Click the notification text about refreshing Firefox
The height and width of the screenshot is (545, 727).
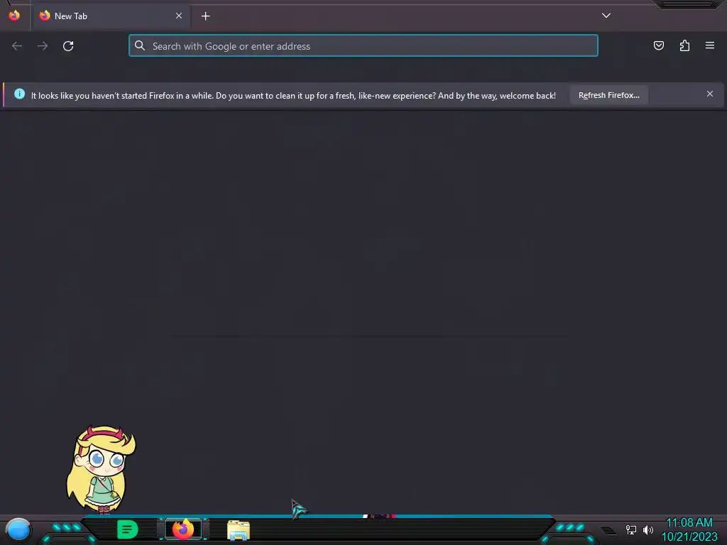tap(293, 96)
